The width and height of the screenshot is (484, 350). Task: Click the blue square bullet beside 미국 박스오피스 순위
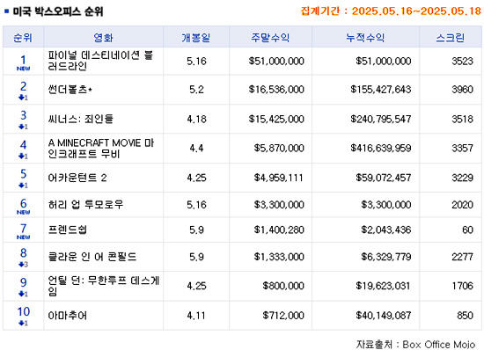coord(6,11)
